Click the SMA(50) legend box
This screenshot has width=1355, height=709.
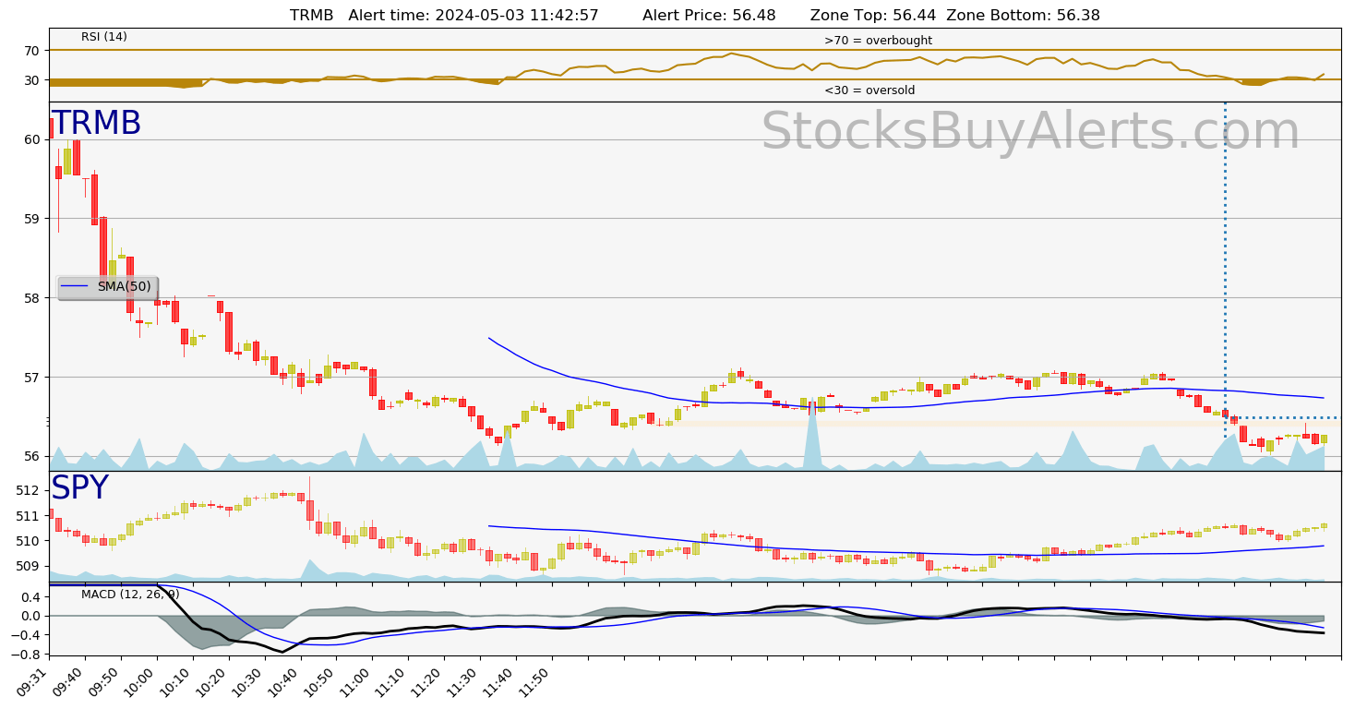[x=107, y=287]
